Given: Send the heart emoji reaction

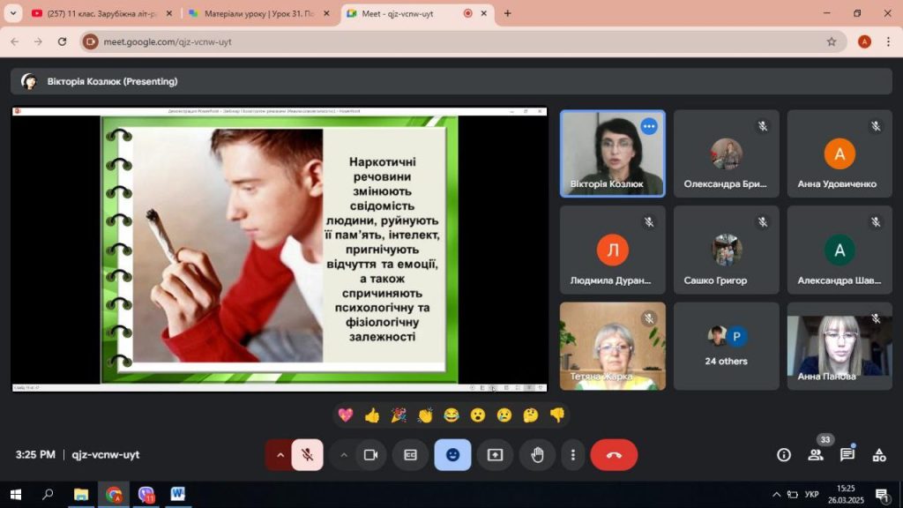Looking at the screenshot, I should click(x=346, y=415).
